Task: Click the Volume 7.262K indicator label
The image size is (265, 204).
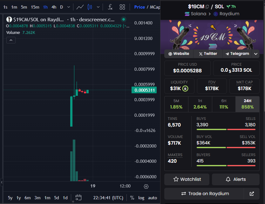Action: pyautogui.click(x=21, y=33)
